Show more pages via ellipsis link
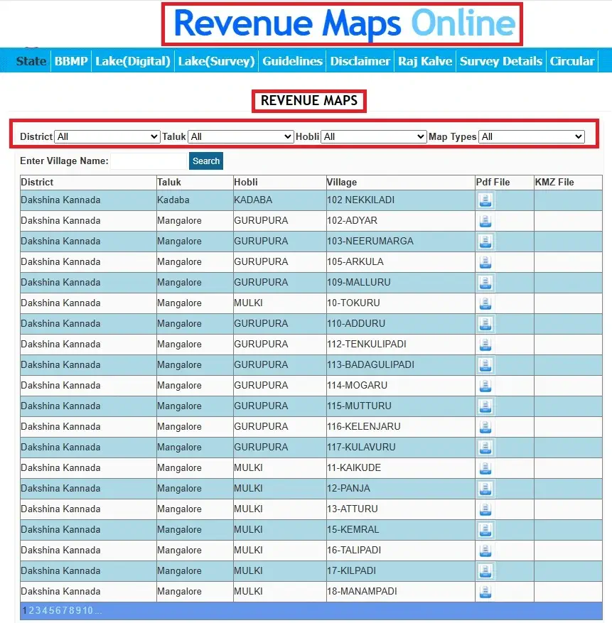Image resolution: width=612 pixels, height=623 pixels. [98, 610]
